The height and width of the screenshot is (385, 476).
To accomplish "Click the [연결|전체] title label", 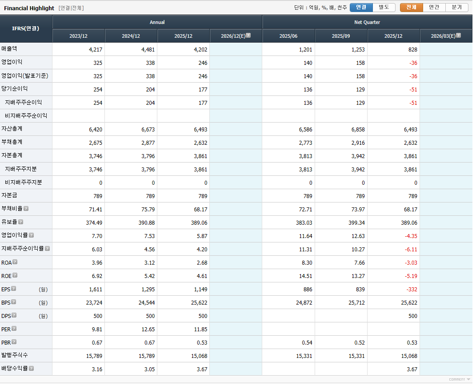I will (x=72, y=8).
